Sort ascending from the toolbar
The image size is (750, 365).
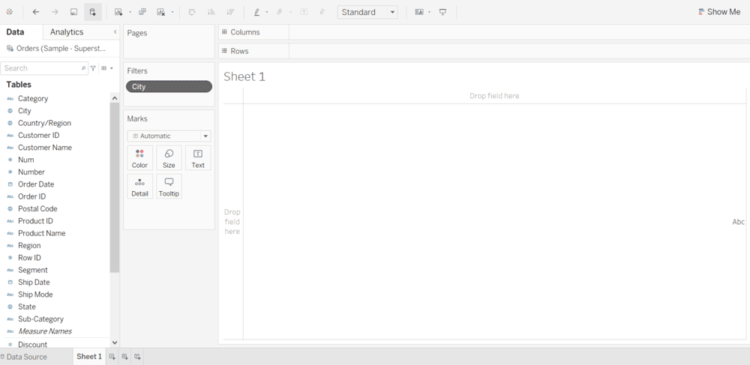point(211,12)
